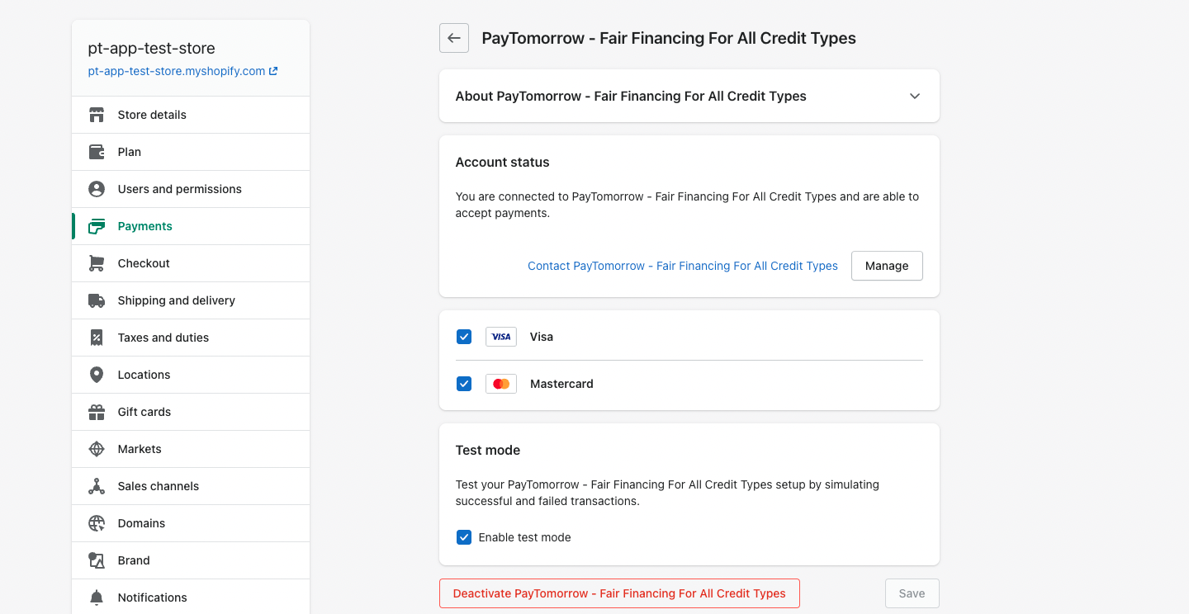Open Gift cards settings
Image resolution: width=1189 pixels, height=614 pixels.
pos(191,412)
